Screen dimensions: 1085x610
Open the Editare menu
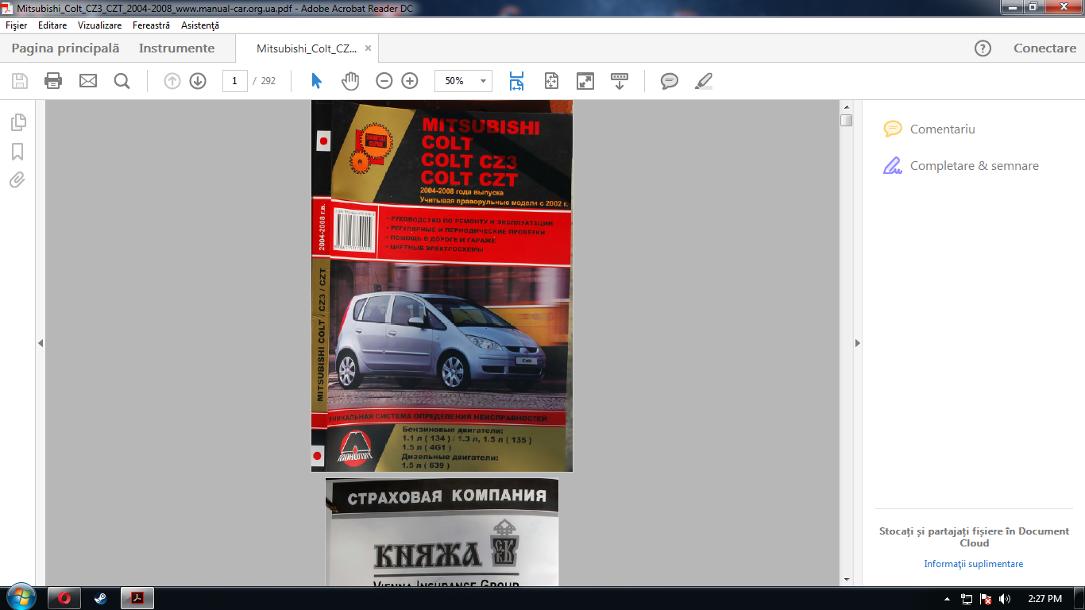(52, 25)
